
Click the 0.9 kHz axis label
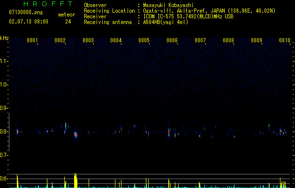(4, 108)
